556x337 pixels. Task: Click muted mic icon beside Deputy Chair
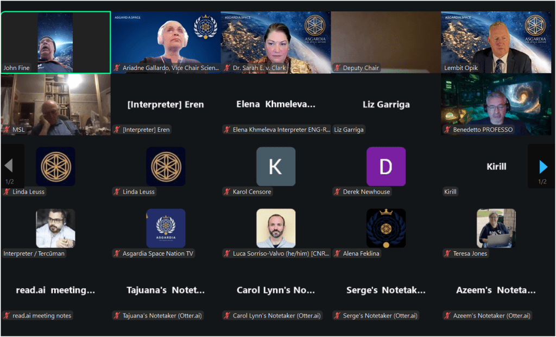(337, 68)
